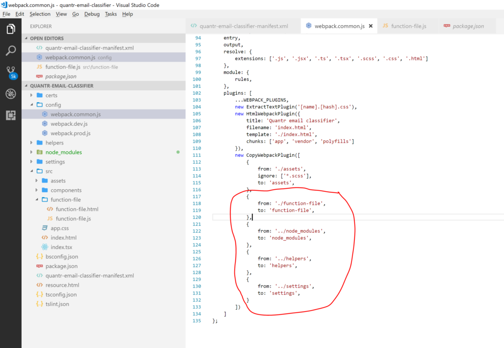504x348 pixels.
Task: Click the HTML icon beside resource.html
Action: pyautogui.click(x=39, y=285)
